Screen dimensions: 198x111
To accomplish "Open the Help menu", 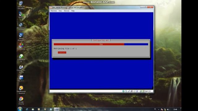I will [73, 11].
